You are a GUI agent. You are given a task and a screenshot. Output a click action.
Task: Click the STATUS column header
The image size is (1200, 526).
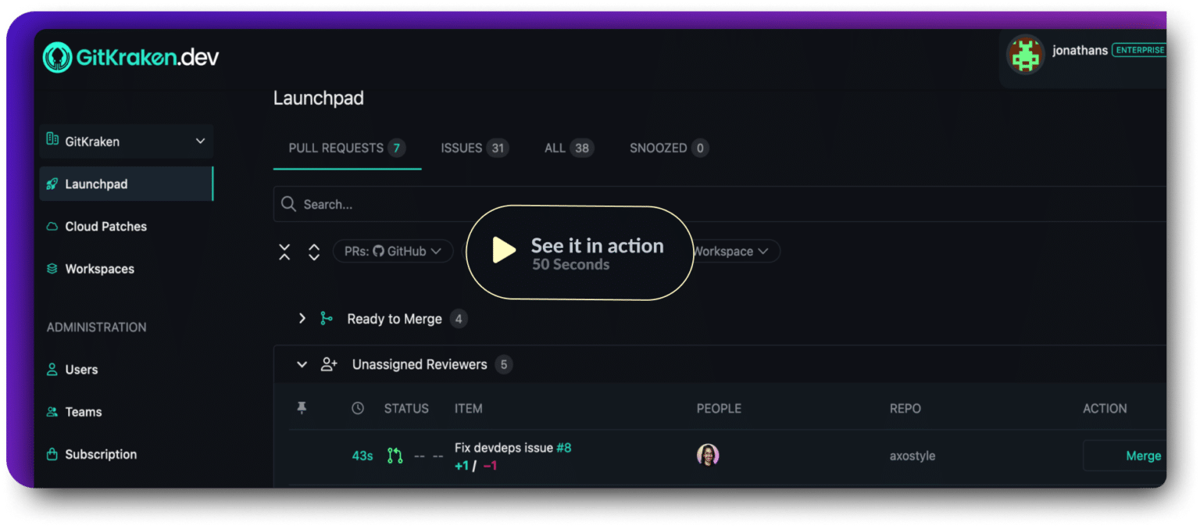(x=406, y=408)
